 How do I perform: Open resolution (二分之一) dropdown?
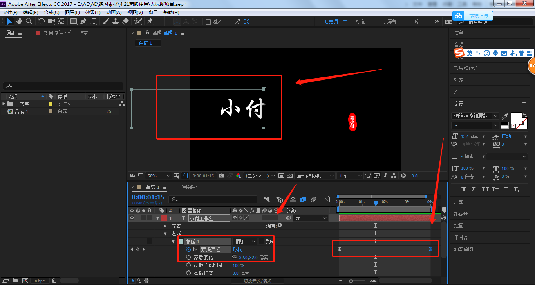260,176
